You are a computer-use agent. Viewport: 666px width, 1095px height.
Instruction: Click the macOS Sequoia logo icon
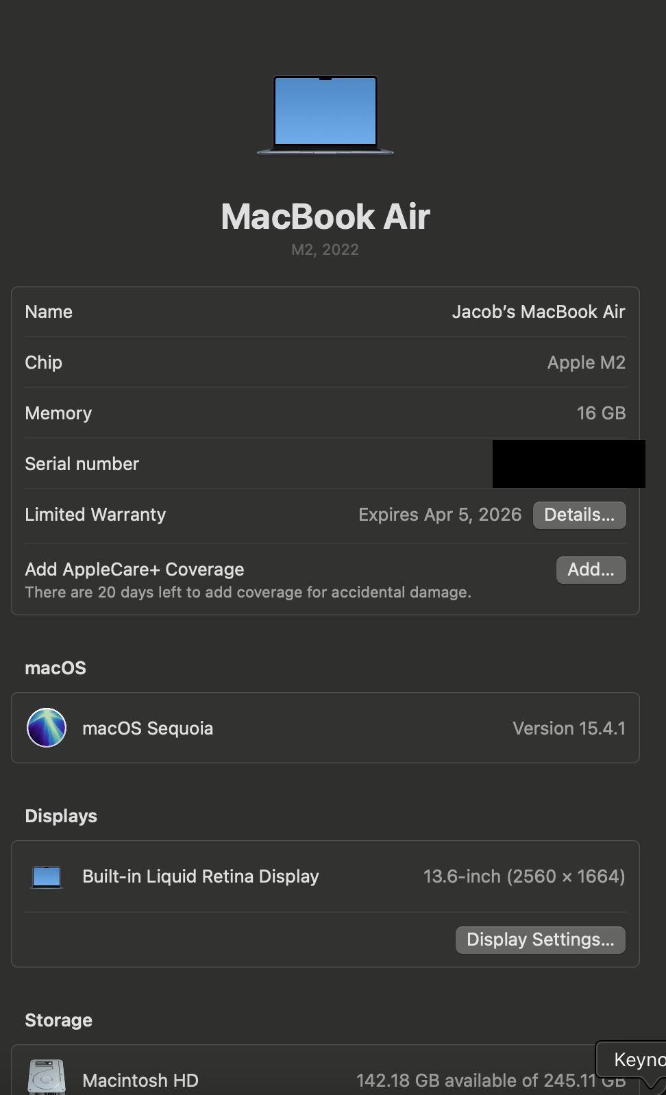pyautogui.click(x=47, y=728)
